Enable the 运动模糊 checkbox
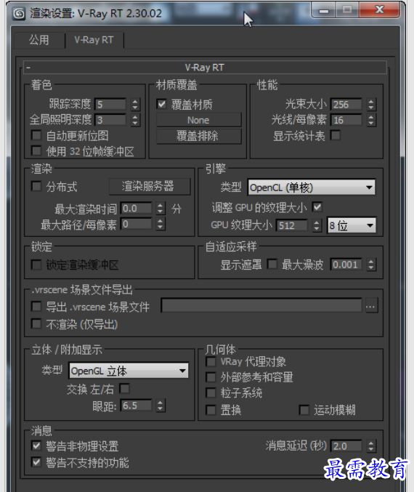The height and width of the screenshot is (492, 414). tap(304, 410)
